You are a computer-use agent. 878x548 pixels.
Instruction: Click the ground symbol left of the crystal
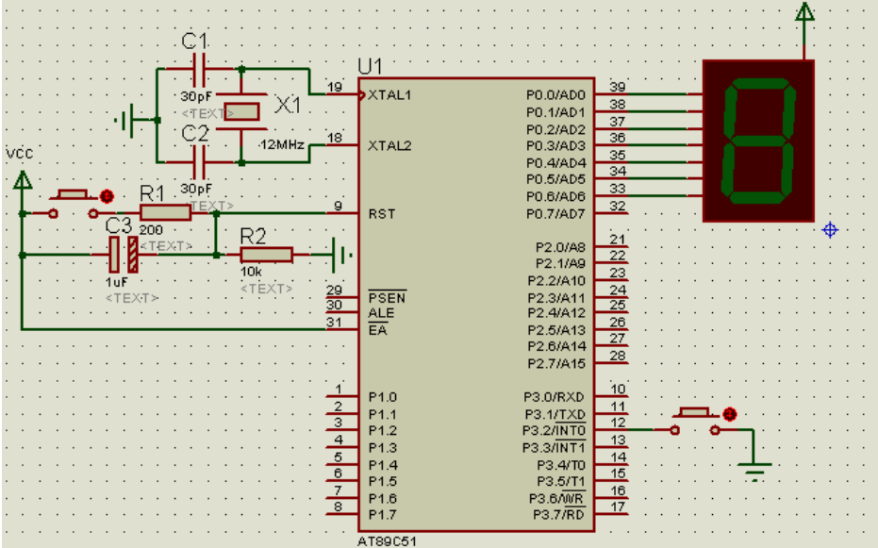tap(125, 120)
